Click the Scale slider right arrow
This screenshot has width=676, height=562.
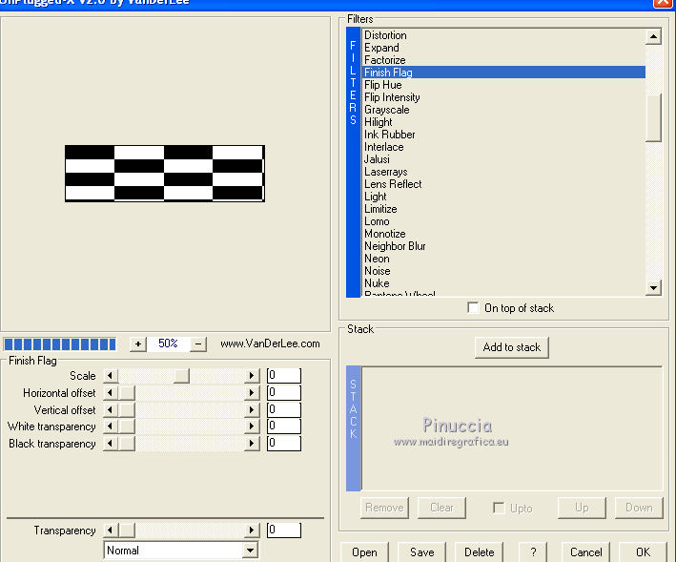click(253, 376)
